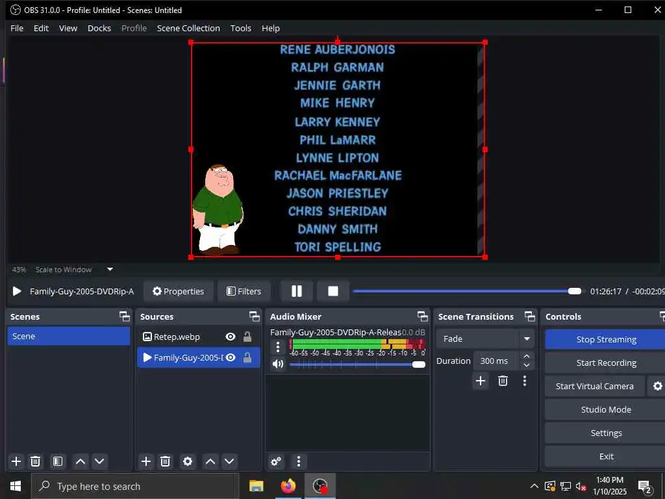The width and height of the screenshot is (665, 499).
Task: Click Stop Streaming button
Action: tap(606, 339)
